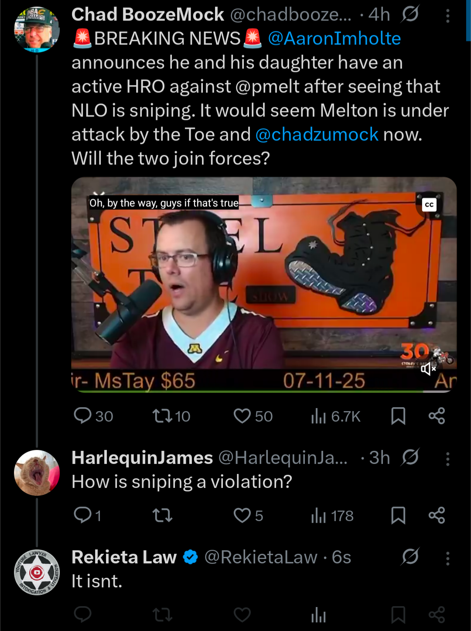Image resolution: width=471 pixels, height=631 pixels.
Task: Open the @AaronImholte mention link
Action: coord(334,38)
